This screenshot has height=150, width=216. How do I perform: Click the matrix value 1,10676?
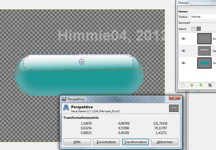(86, 123)
